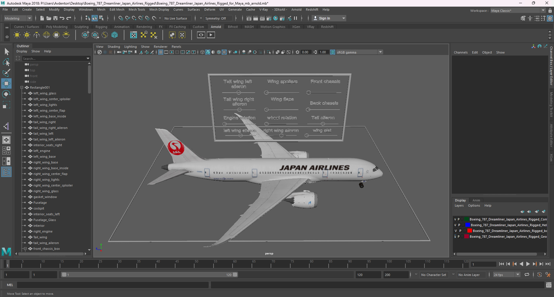Click the MEL command line input field

pos(113,285)
